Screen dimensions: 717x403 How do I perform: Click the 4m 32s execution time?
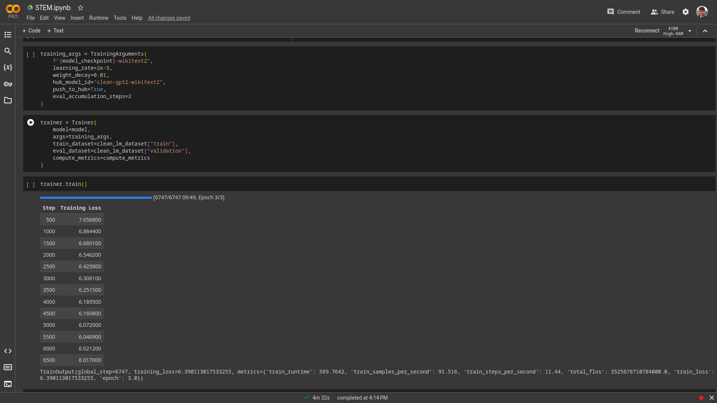pos(321,398)
